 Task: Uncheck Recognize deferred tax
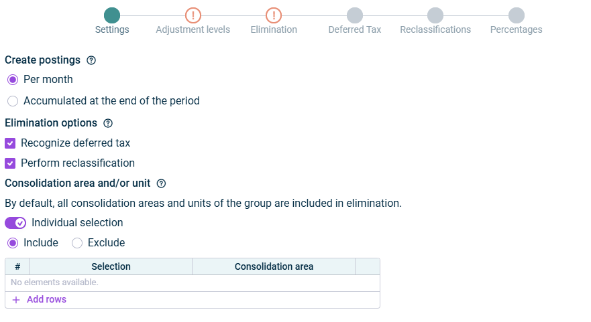[10, 143]
